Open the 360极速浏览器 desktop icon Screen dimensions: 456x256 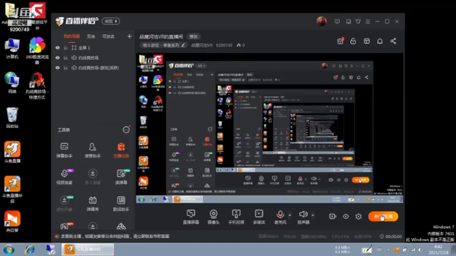pyautogui.click(x=37, y=51)
